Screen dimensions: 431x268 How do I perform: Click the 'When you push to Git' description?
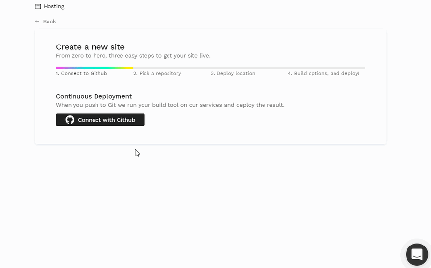(170, 105)
